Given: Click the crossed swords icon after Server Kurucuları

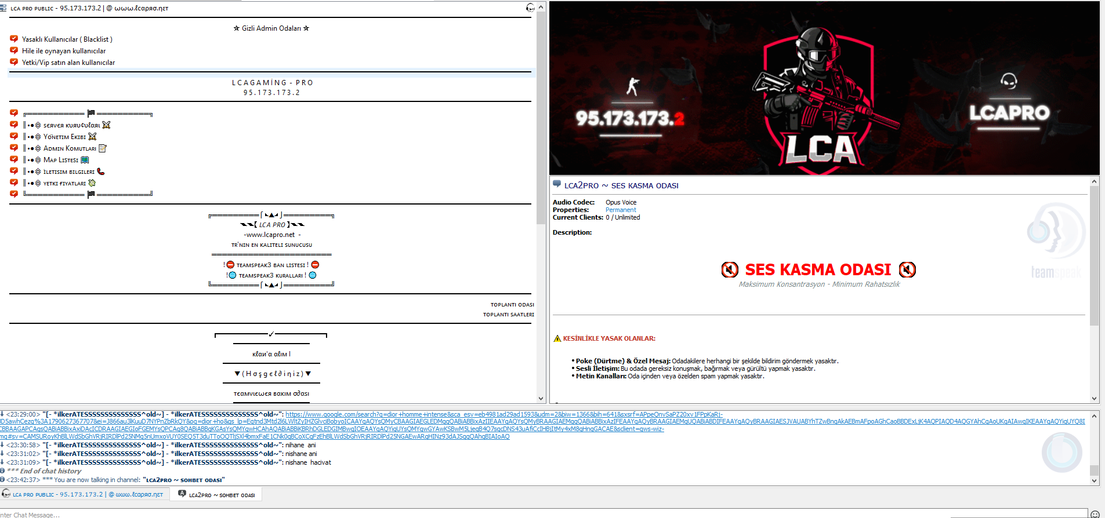Looking at the screenshot, I should click(106, 125).
